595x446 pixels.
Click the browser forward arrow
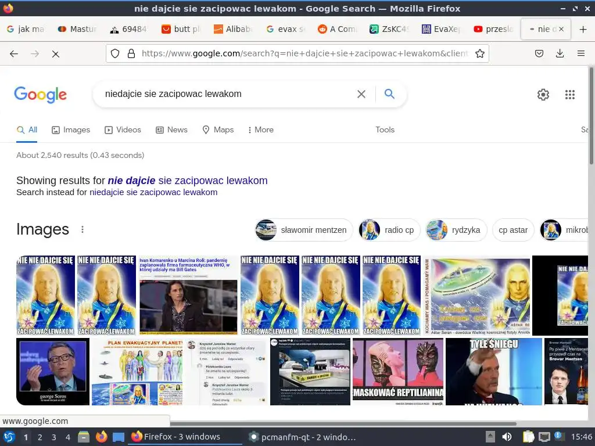coord(35,54)
